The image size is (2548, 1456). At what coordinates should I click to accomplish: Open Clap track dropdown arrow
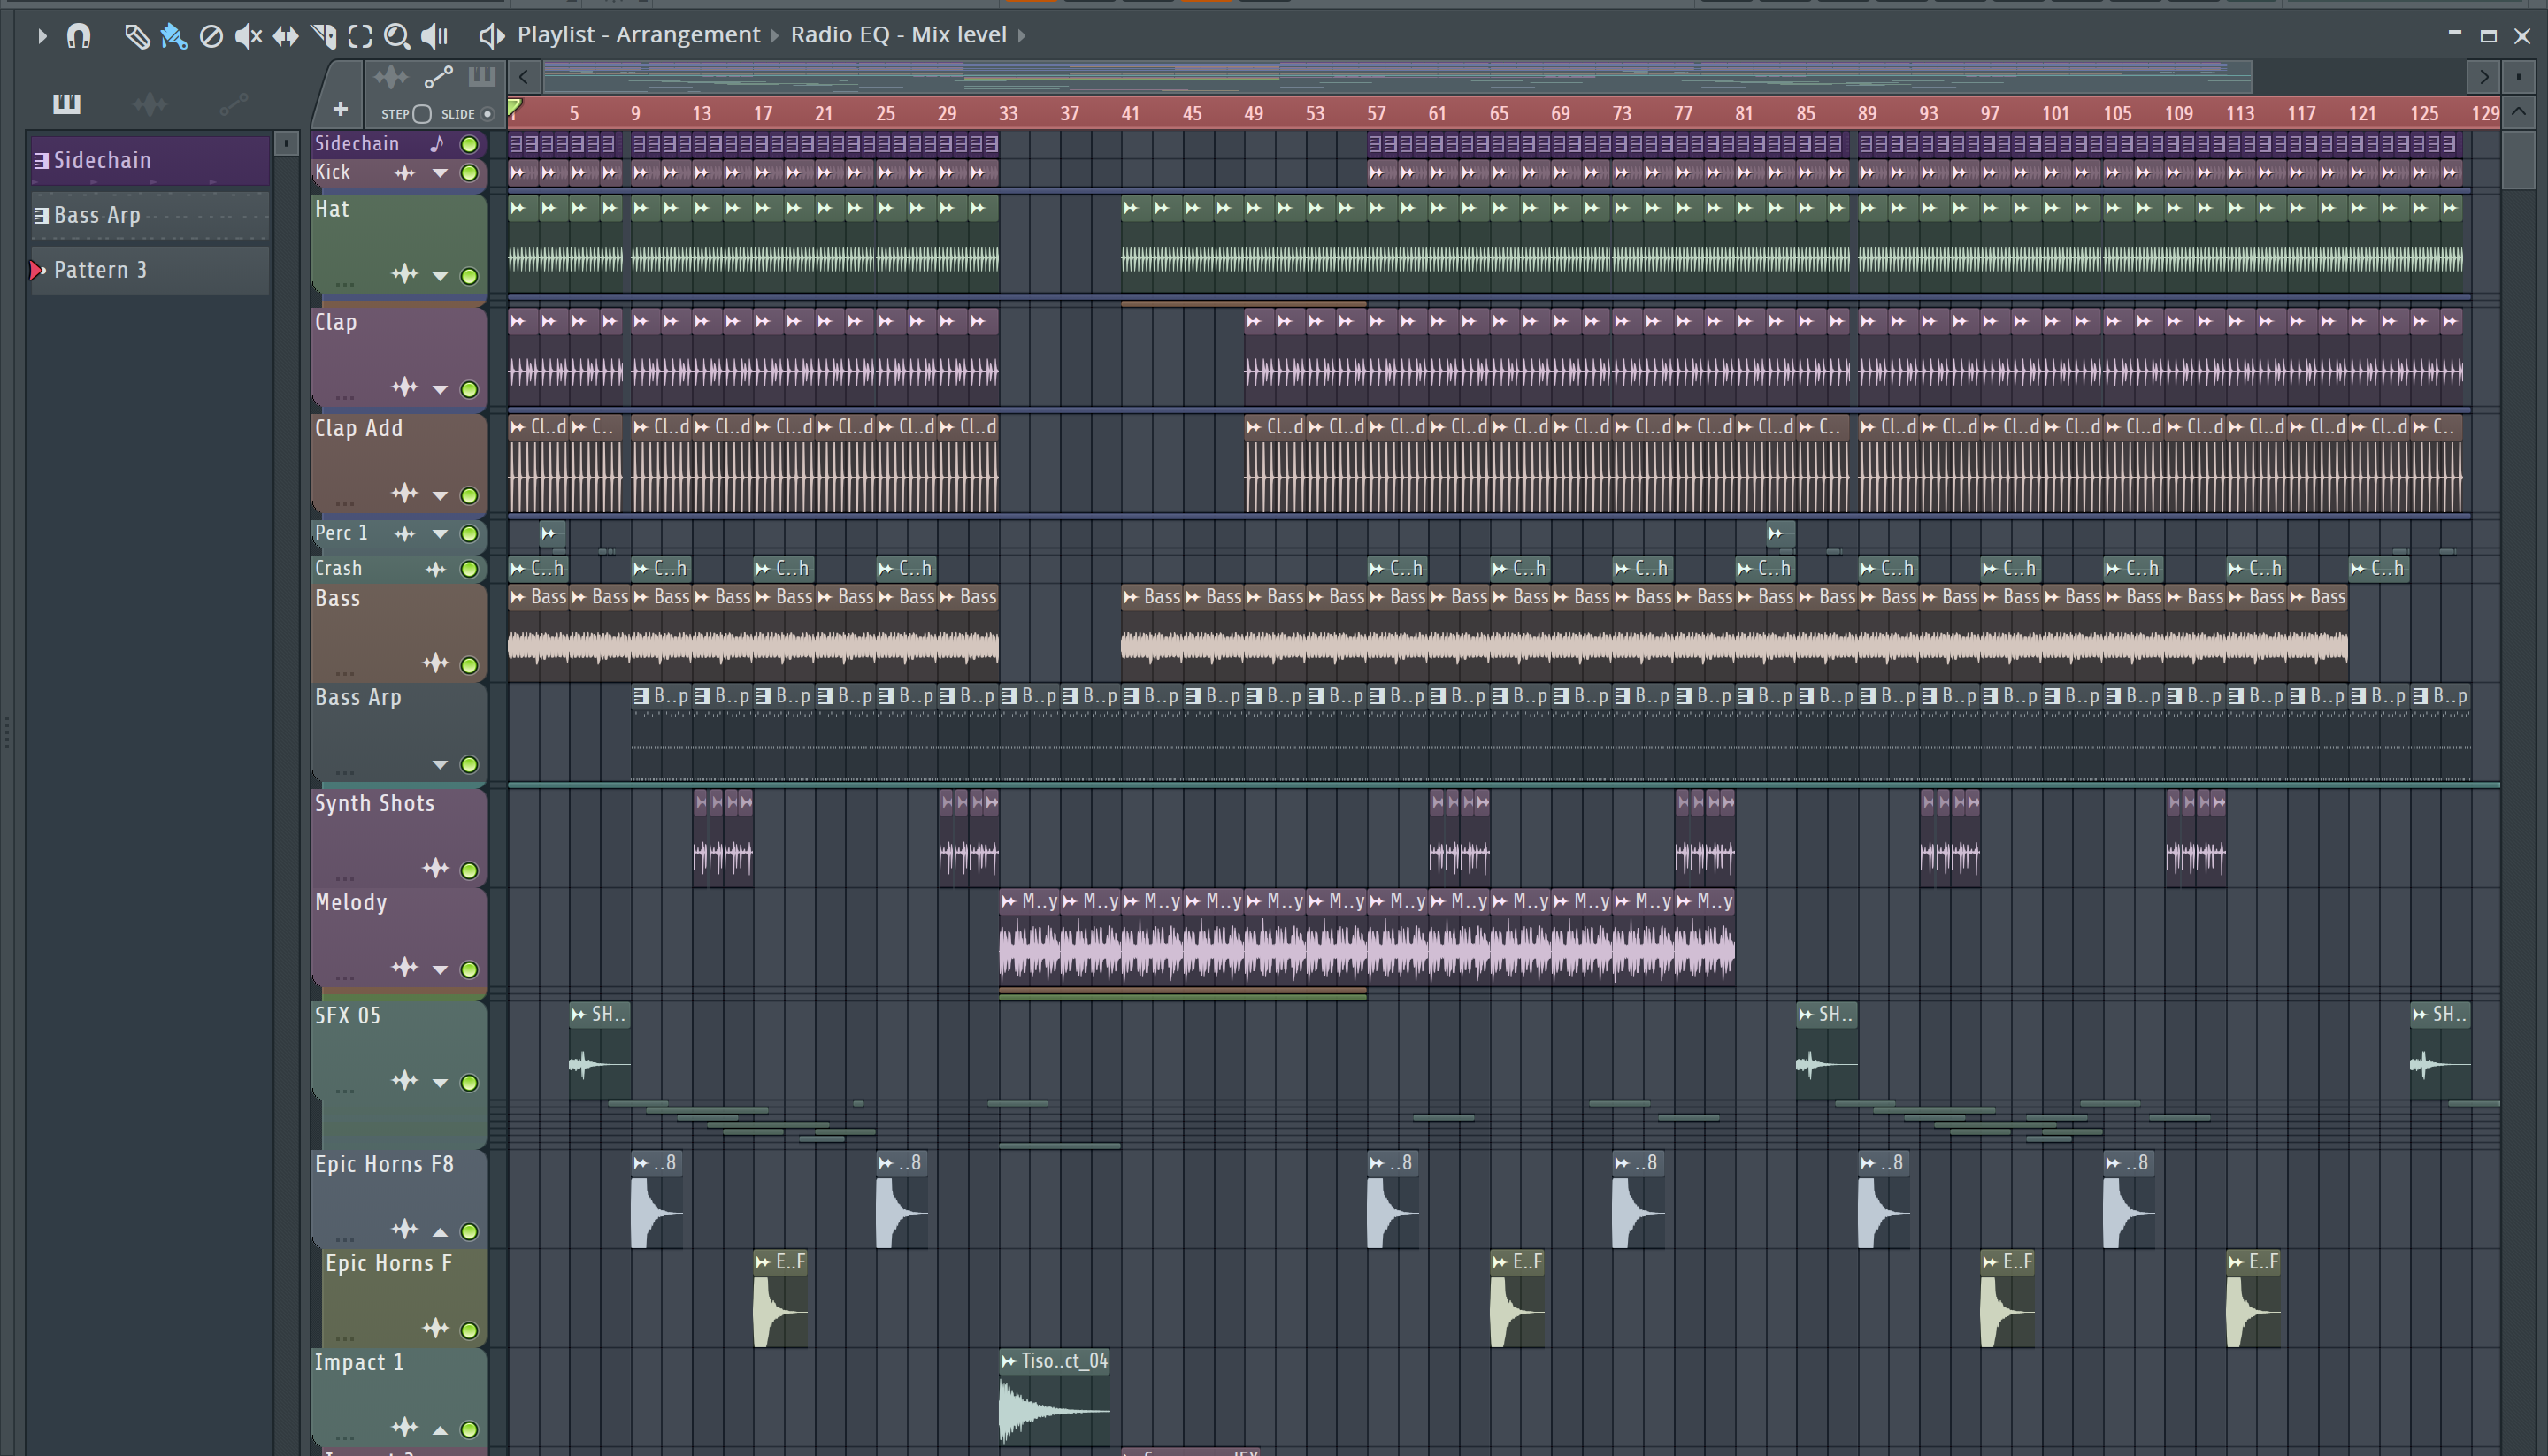coord(439,389)
